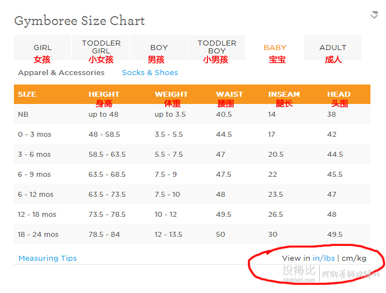Click head value '38' in NB row
This screenshot has width=386, height=293.
[331, 115]
